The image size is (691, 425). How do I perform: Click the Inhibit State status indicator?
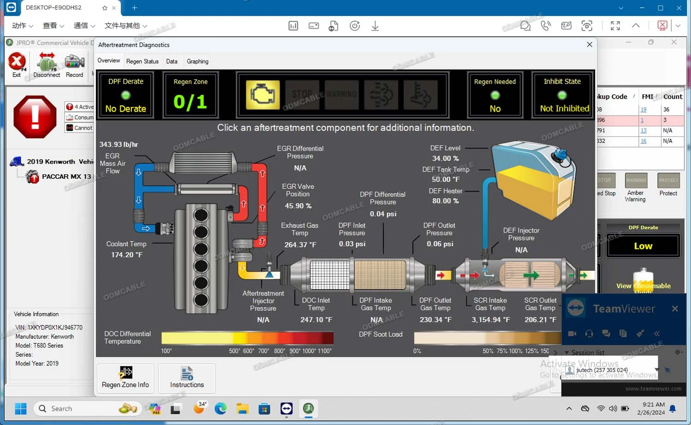click(562, 95)
